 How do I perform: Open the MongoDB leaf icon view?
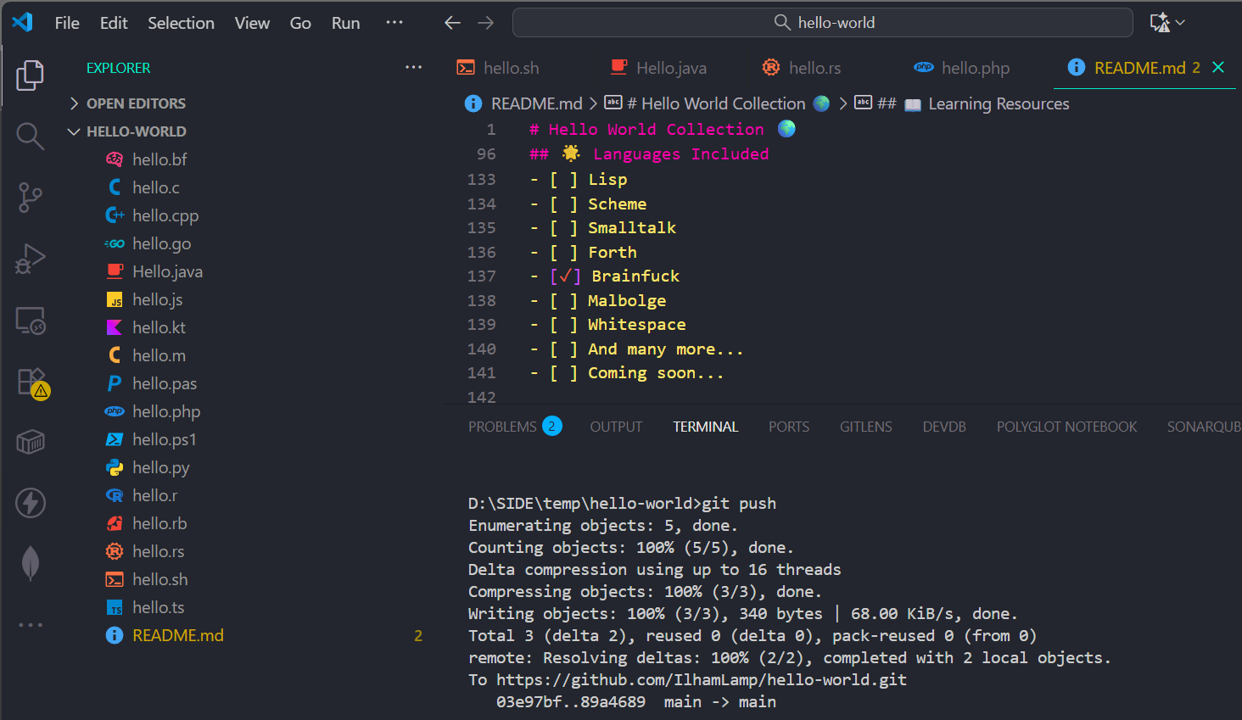tap(30, 563)
